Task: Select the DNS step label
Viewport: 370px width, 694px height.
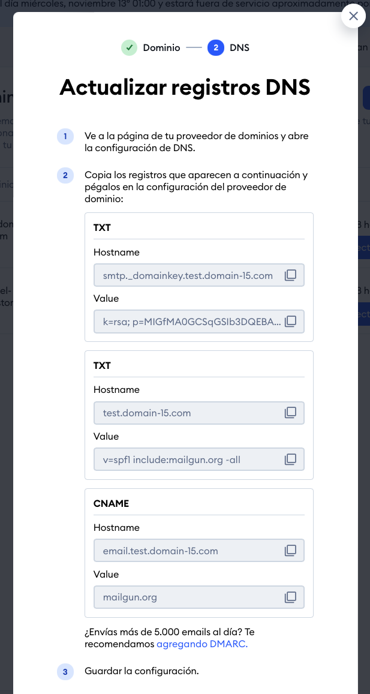Action: point(239,48)
